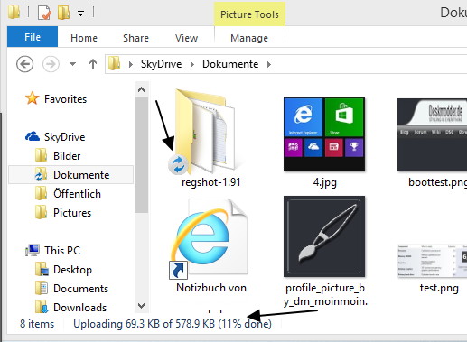Switch to the Home ribbon tab
Image resolution: width=467 pixels, height=342 pixels.
(x=84, y=38)
